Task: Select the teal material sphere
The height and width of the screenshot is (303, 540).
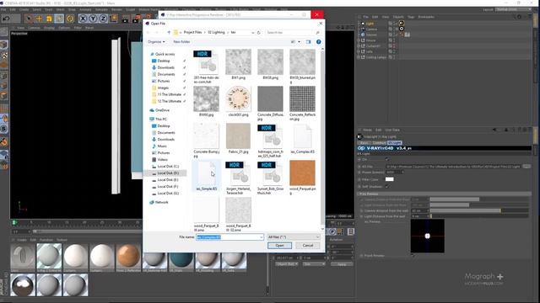Action: point(181,259)
